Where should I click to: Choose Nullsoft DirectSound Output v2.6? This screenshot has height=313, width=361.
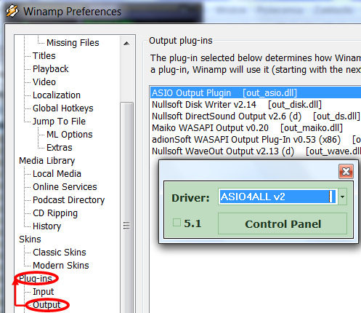pos(256,116)
